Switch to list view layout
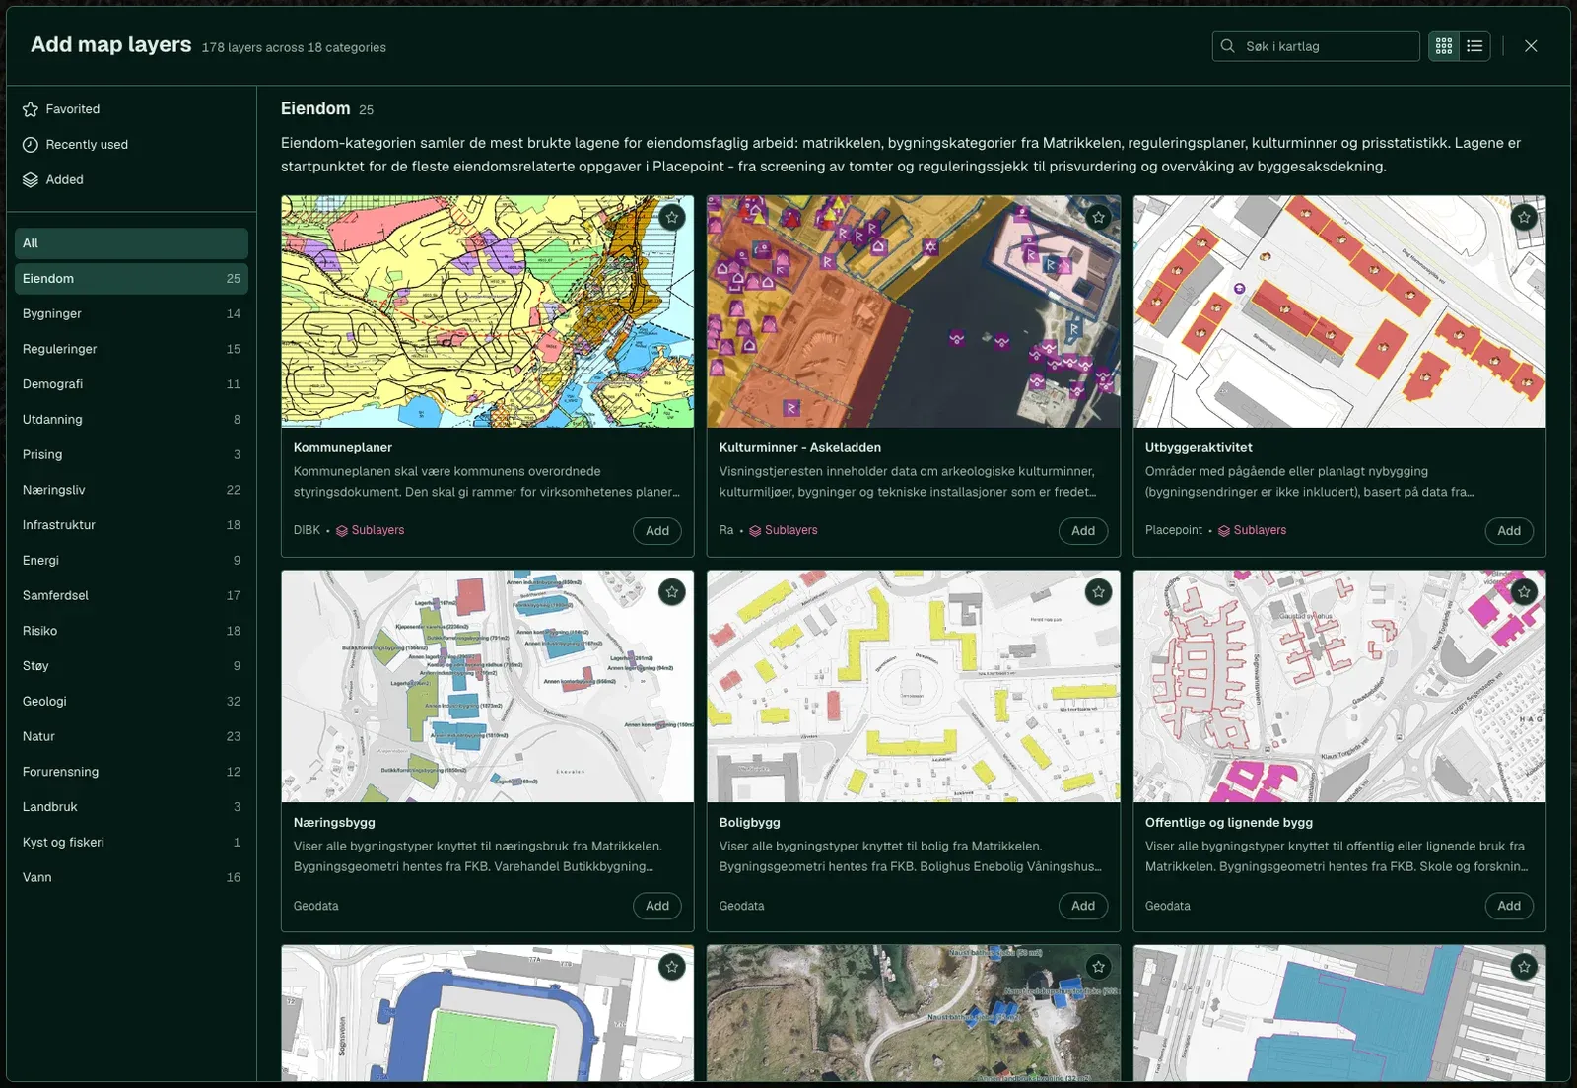Screen dimensions: 1577x1088 click(x=1474, y=46)
